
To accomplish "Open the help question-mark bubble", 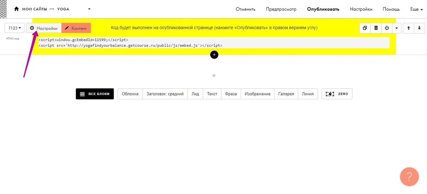I will click(409, 177).
